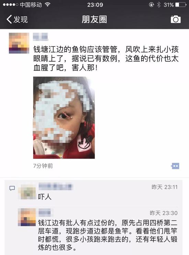Image resolution: width=189 pixels, height=255 pixels.
Task: Tap the rotation lock icon in status bar
Action: point(151,5)
